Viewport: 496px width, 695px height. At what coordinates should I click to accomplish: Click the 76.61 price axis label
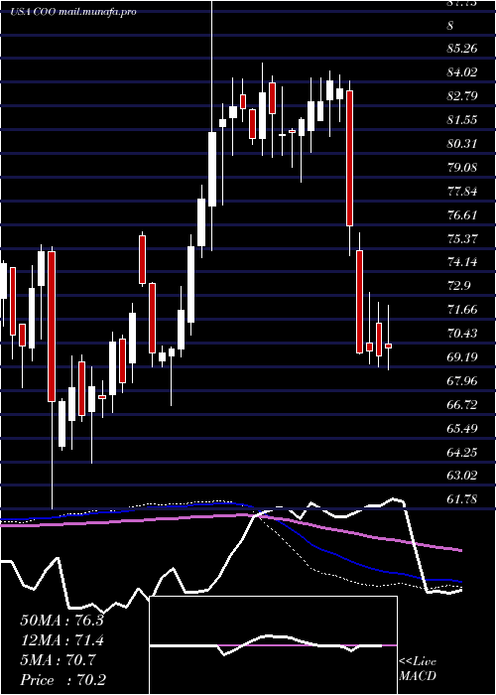462,215
